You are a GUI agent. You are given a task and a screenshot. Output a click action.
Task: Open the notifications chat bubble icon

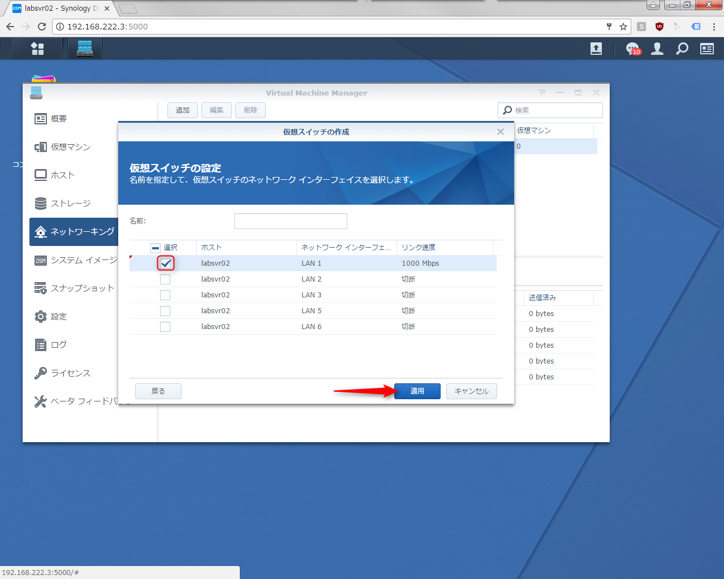click(x=632, y=49)
